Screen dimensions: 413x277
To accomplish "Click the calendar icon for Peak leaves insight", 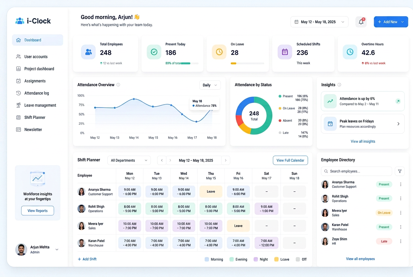I will coord(330,124).
